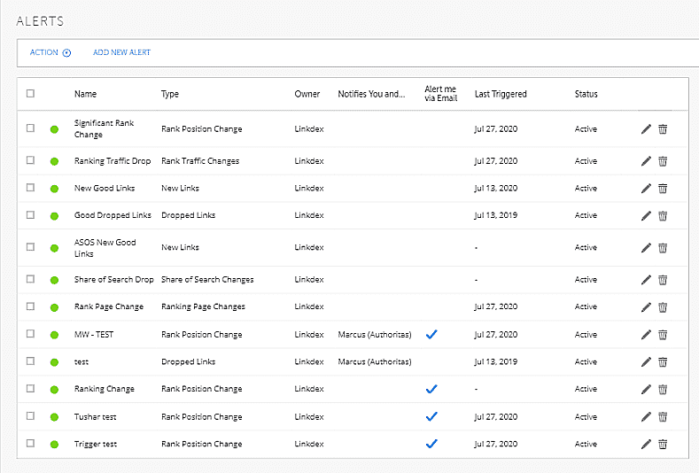Delete the Trigger test alert
The width and height of the screenshot is (699, 473).
pos(663,444)
